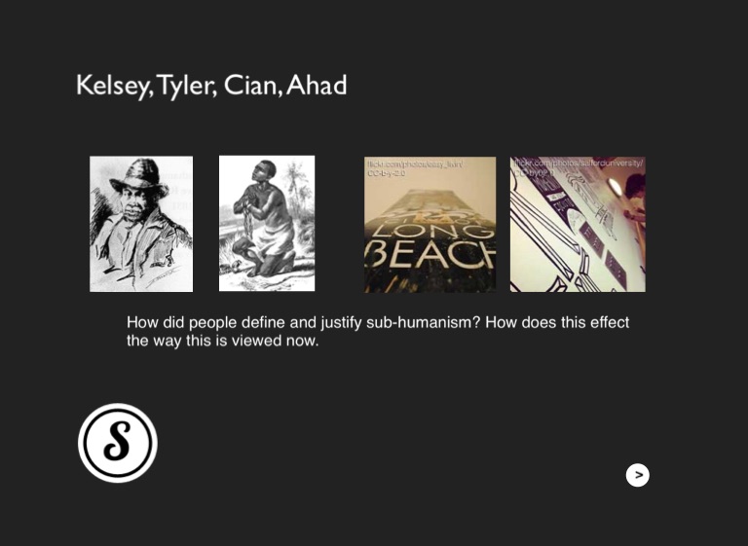Open salforduniversity flickr credit link

tap(579, 164)
